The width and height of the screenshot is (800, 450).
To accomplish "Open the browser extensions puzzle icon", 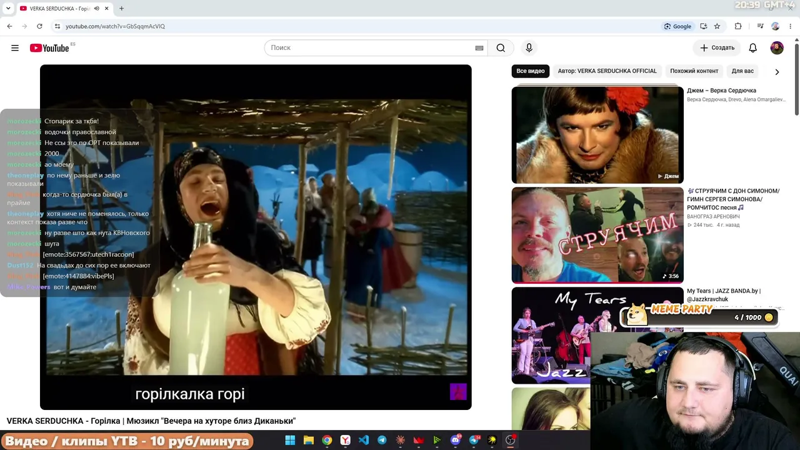I will (738, 26).
